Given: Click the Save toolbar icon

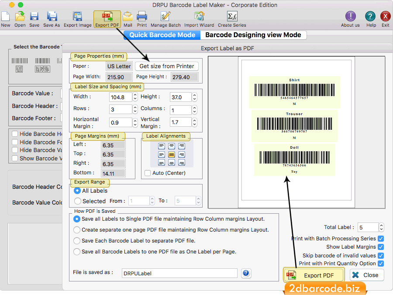Looking at the screenshot, I should [34, 17].
